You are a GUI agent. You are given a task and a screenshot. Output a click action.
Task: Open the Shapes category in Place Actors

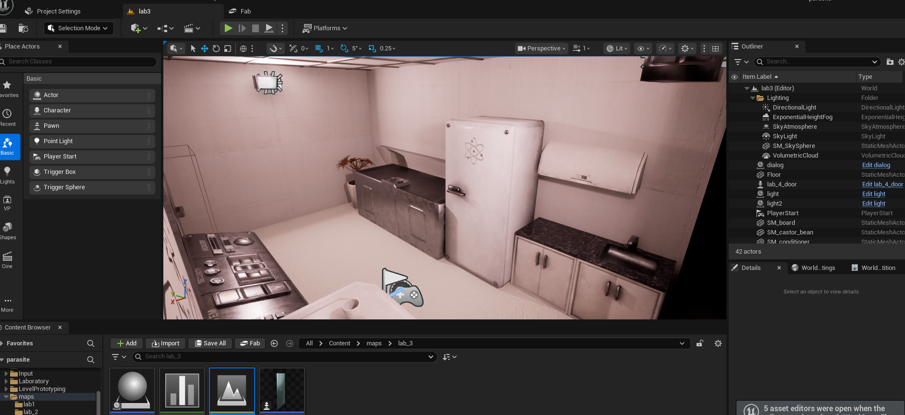8,231
